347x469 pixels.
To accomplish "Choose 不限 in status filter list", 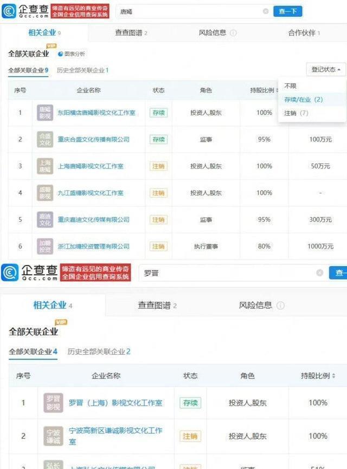I will (x=291, y=86).
